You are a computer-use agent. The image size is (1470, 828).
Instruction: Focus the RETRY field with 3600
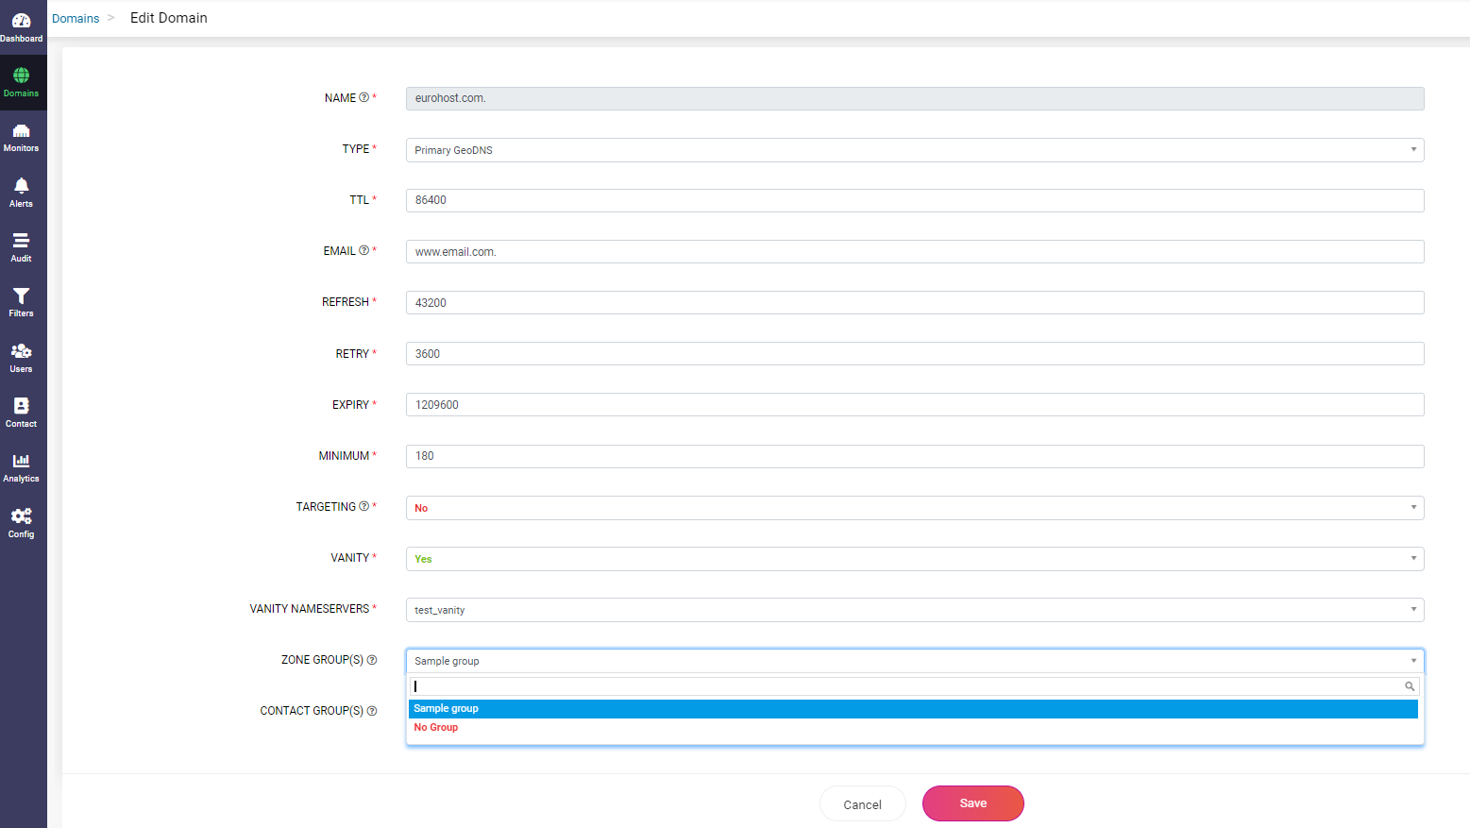coord(915,353)
